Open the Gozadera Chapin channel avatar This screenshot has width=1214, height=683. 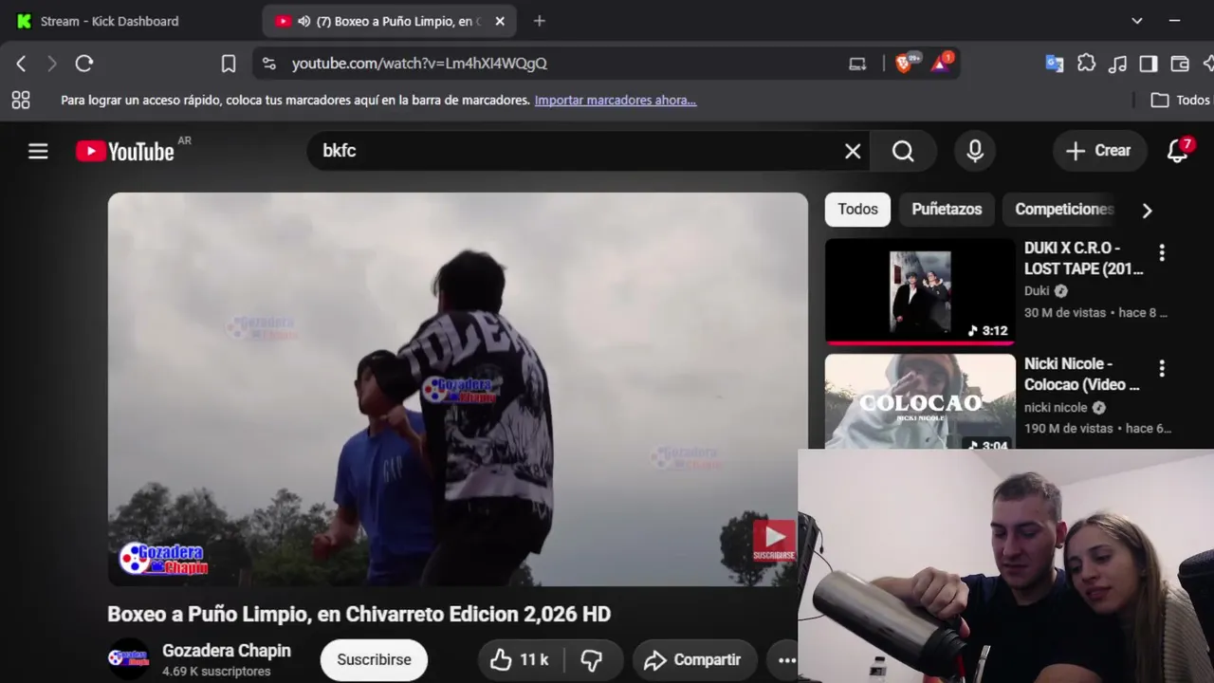(x=128, y=658)
